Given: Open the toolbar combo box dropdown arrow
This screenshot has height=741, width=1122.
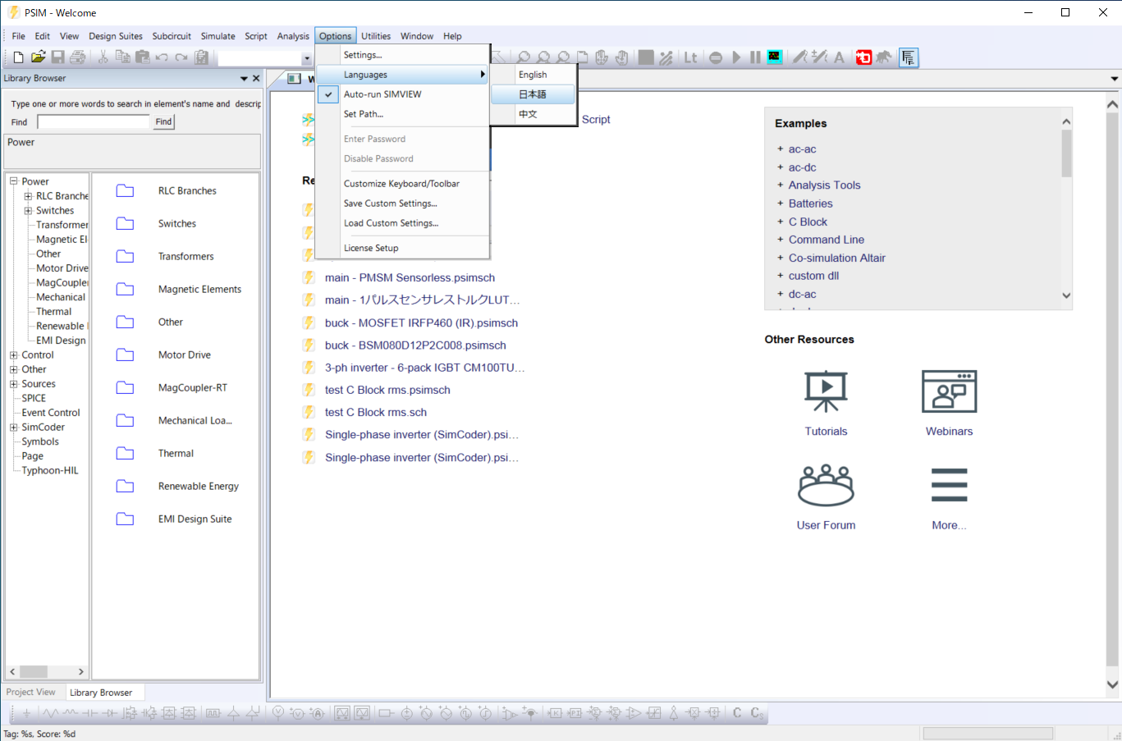Looking at the screenshot, I should click(307, 58).
